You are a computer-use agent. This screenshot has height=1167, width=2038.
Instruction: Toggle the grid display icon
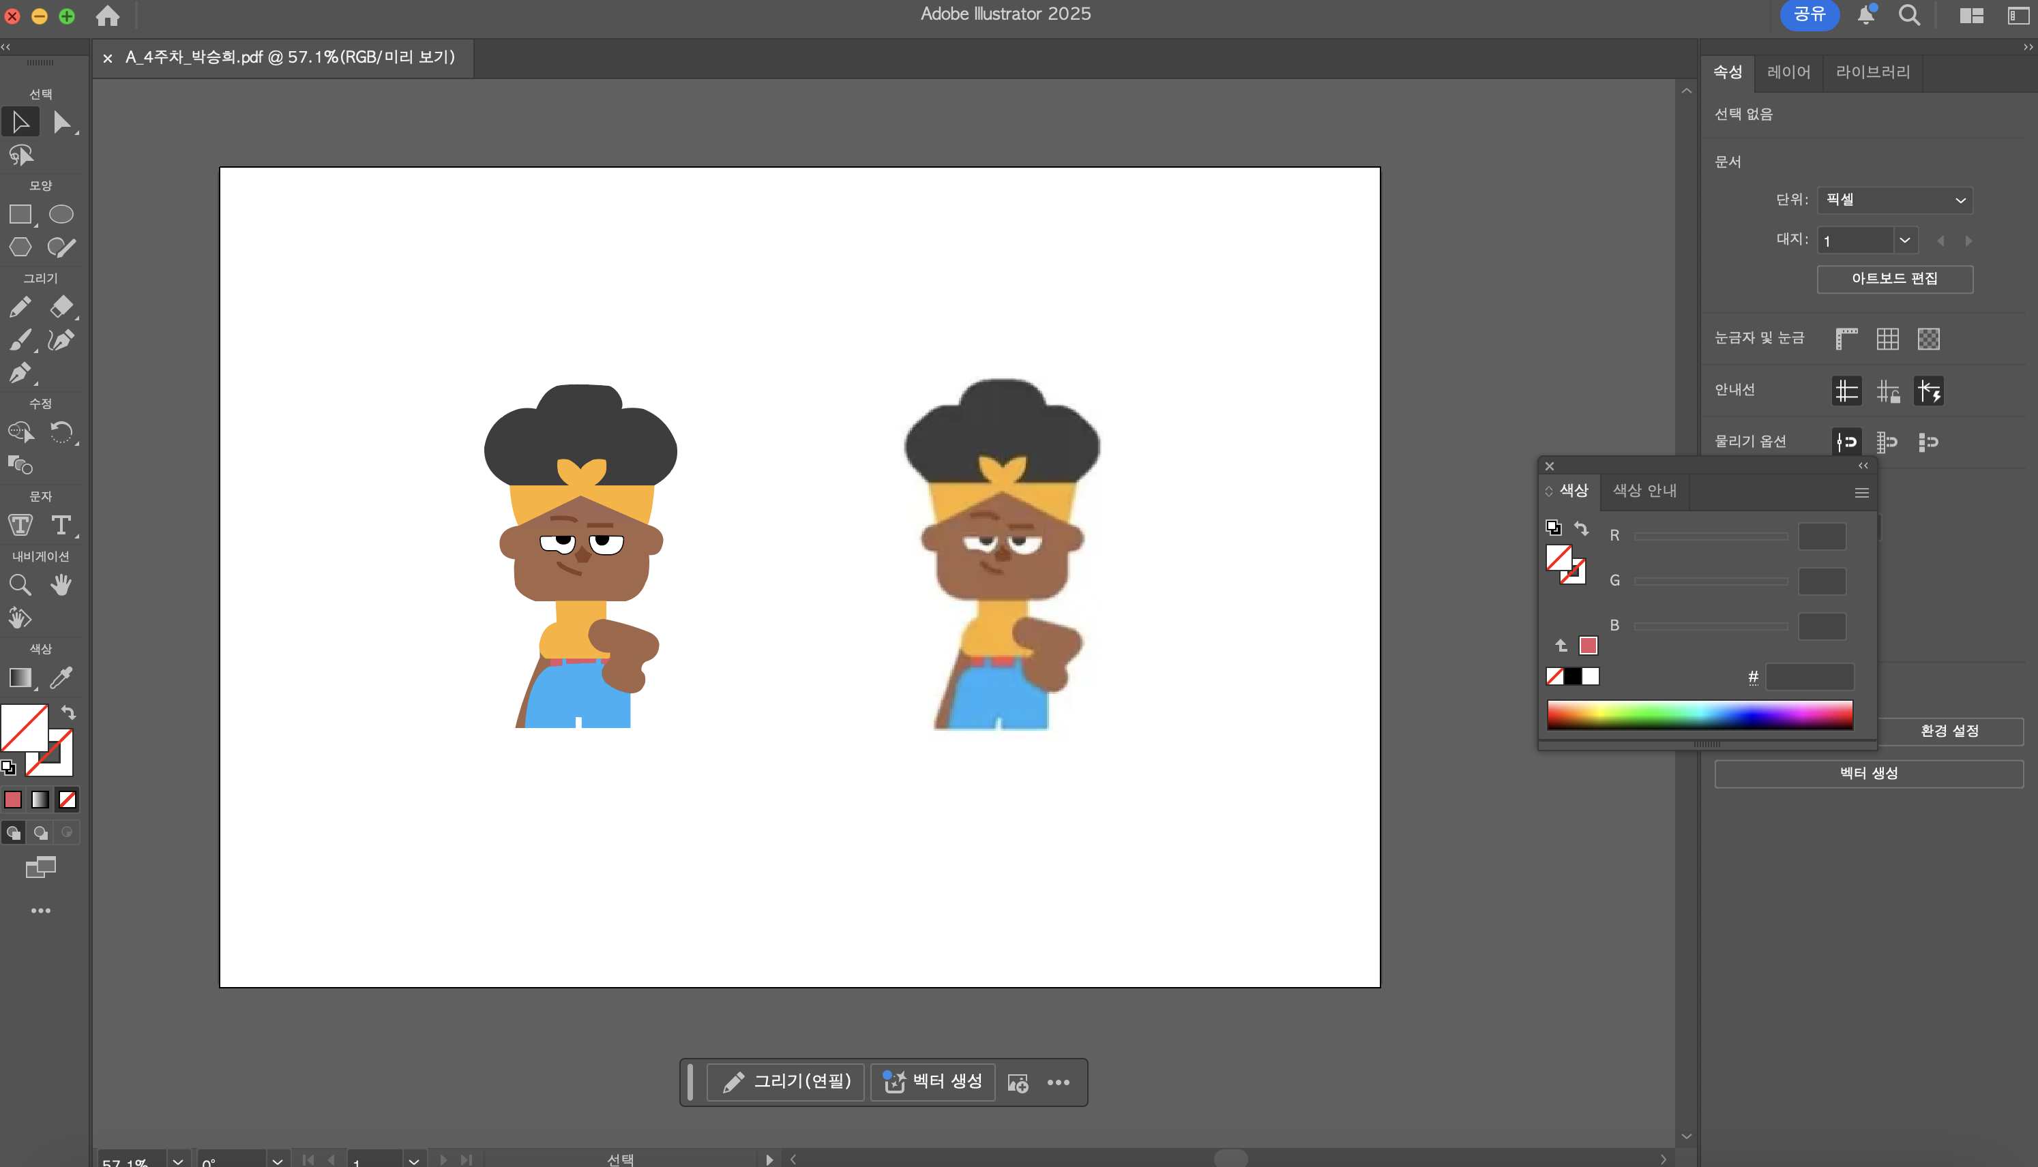[1887, 339]
